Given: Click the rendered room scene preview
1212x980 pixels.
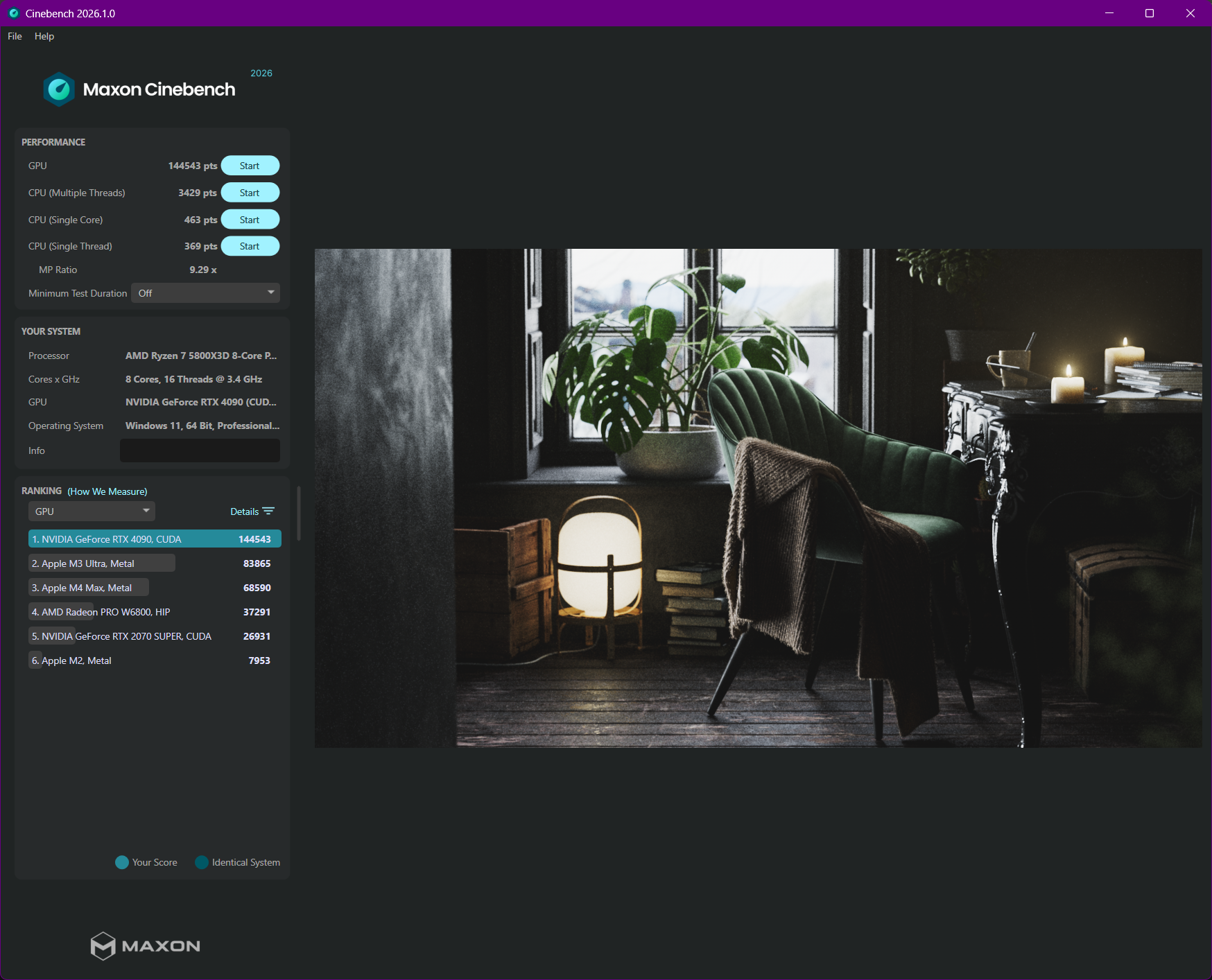Looking at the screenshot, I should coord(758,498).
